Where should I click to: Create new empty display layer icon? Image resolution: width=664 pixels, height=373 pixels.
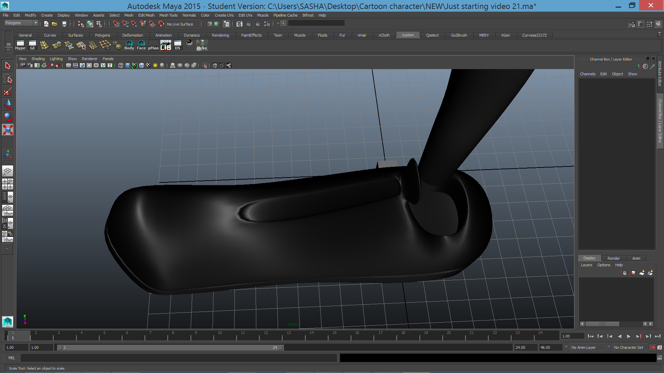pos(642,273)
